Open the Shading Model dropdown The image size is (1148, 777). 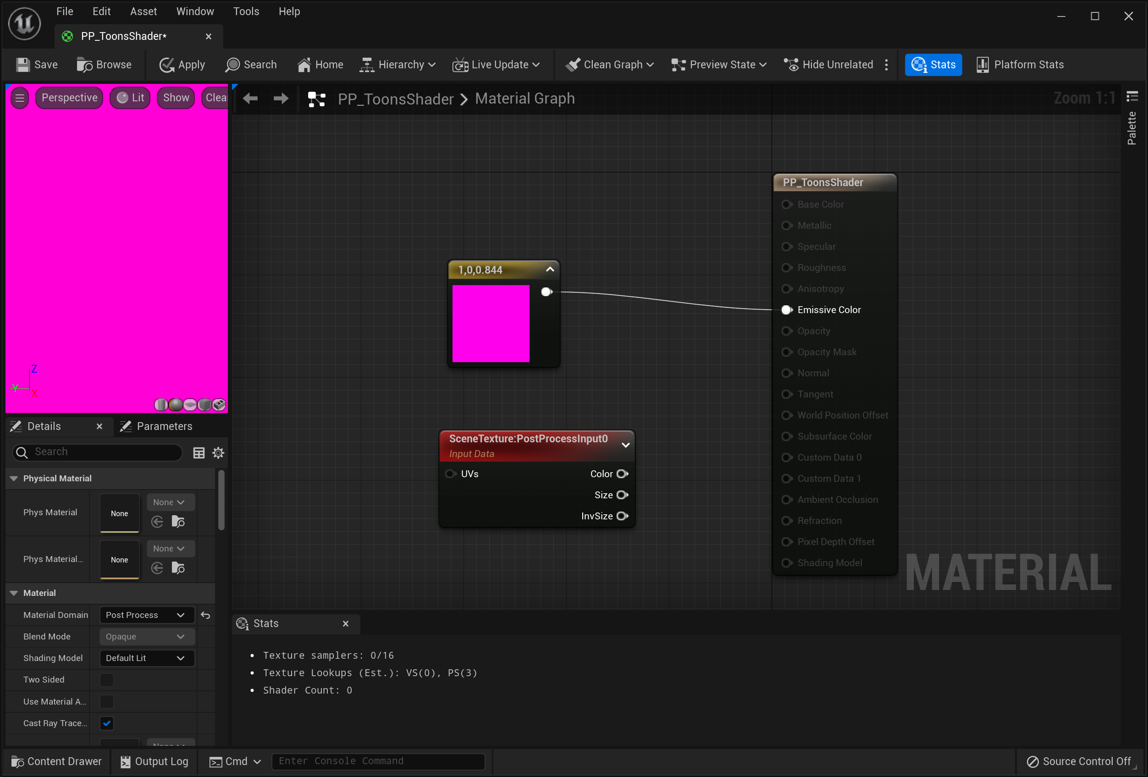point(146,658)
